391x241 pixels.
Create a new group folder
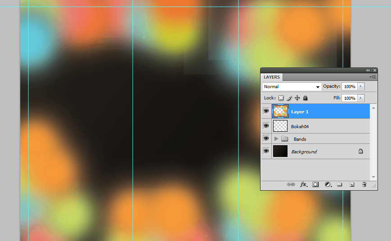tap(340, 184)
